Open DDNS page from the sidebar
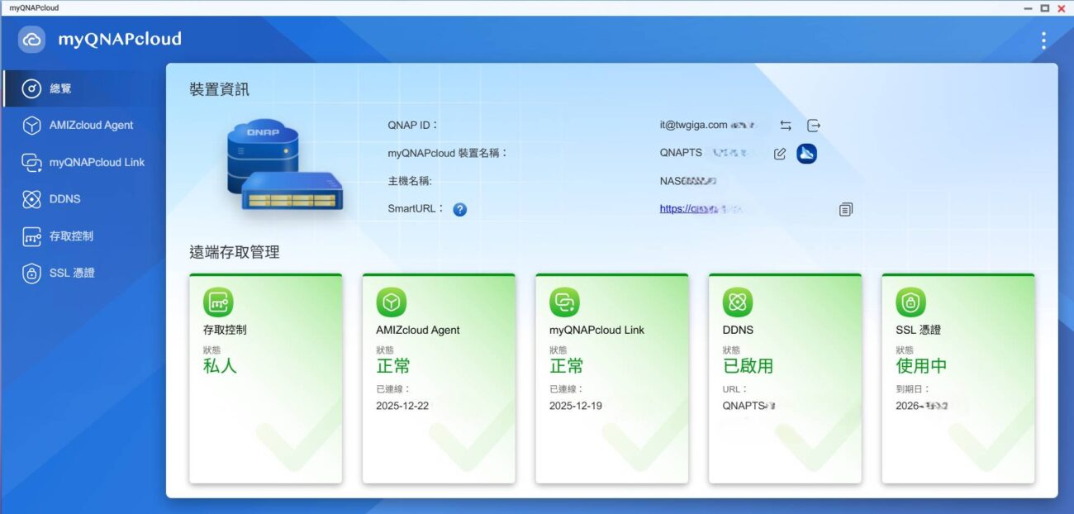 point(64,199)
